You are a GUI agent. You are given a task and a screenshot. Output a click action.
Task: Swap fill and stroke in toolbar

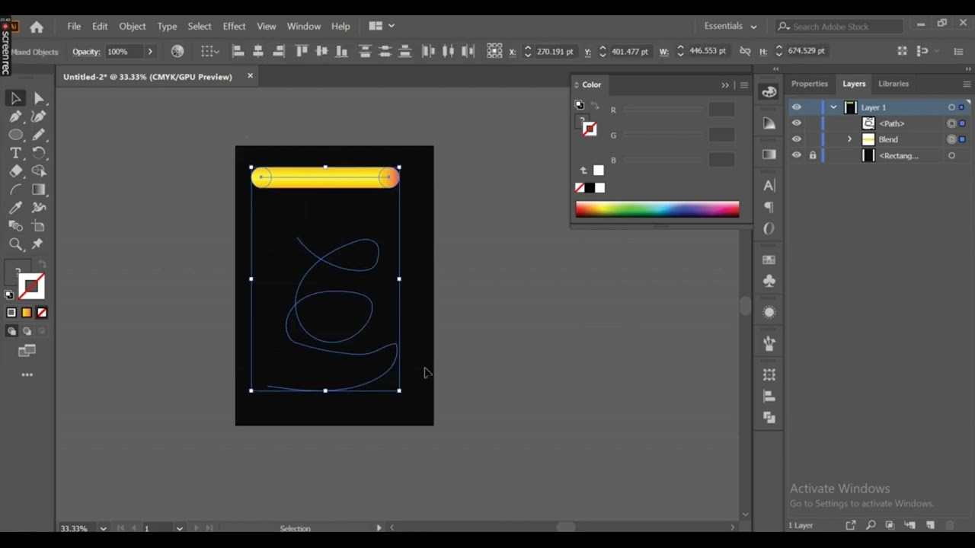tap(43, 265)
